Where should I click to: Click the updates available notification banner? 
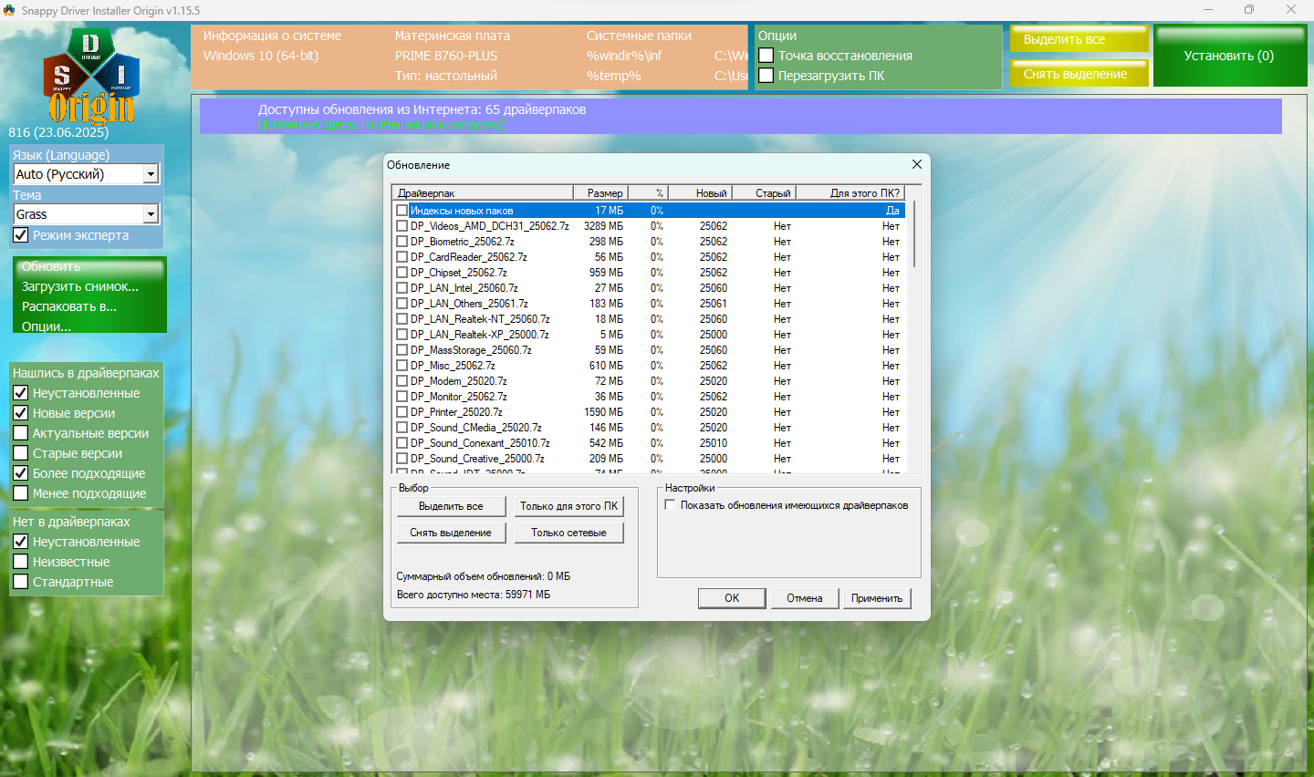click(x=740, y=117)
